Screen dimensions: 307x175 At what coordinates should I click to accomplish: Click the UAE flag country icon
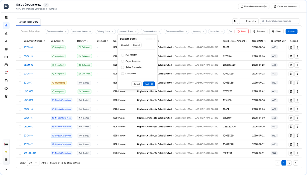(x=6, y=144)
